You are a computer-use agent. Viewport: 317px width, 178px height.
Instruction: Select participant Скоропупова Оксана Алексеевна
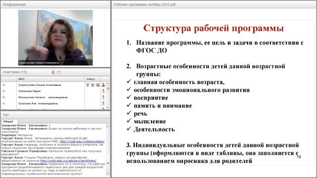(40, 85)
